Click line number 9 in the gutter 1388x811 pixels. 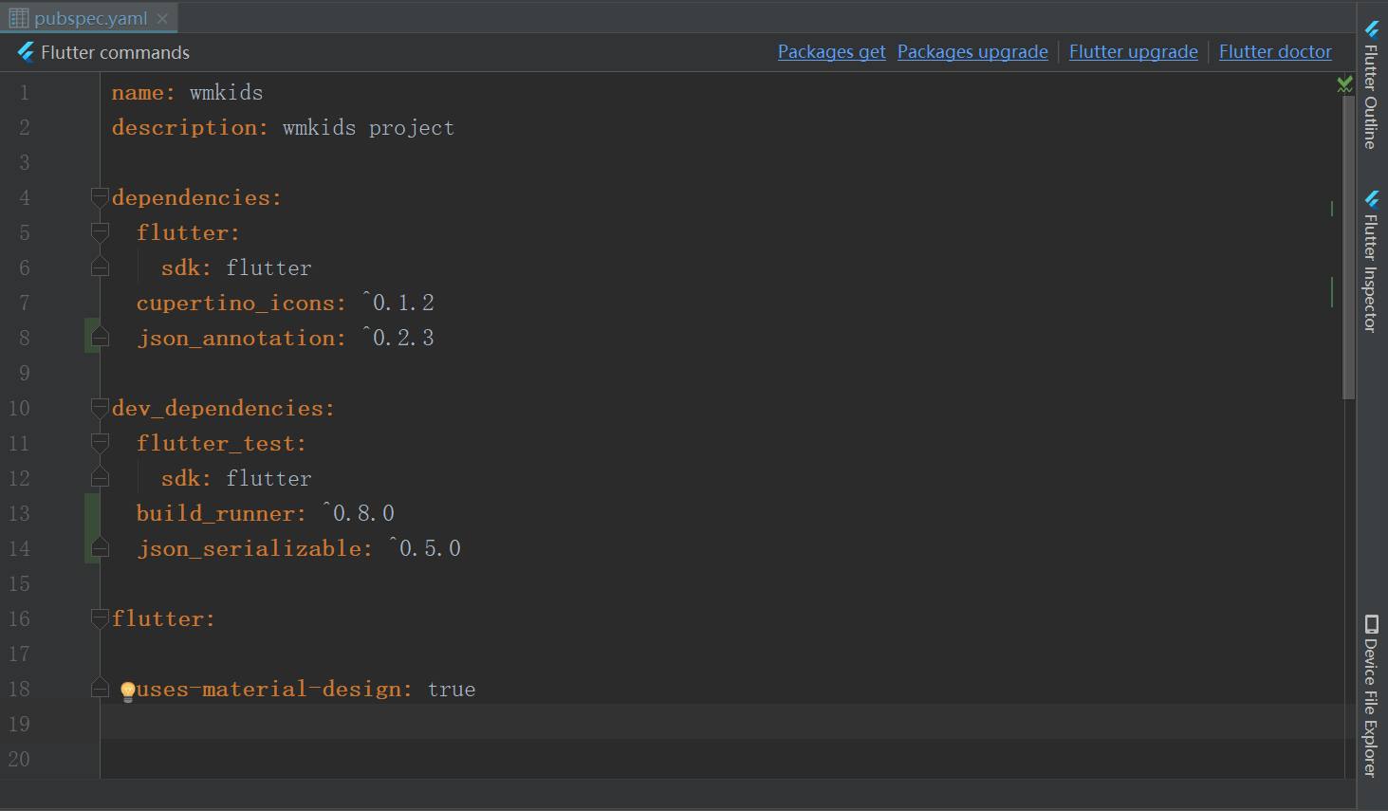(x=25, y=374)
